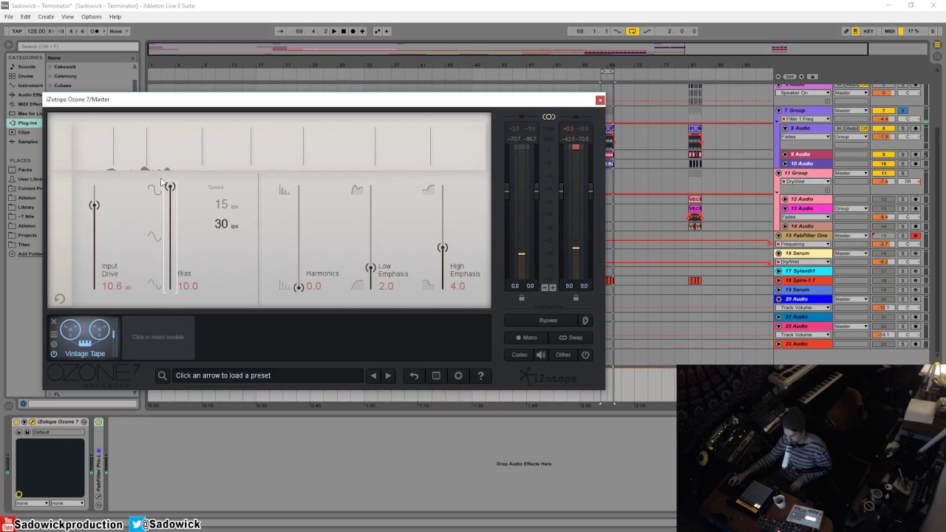This screenshot has width=946, height=532.
Task: Click the TAP tempo button
Action: click(x=16, y=31)
